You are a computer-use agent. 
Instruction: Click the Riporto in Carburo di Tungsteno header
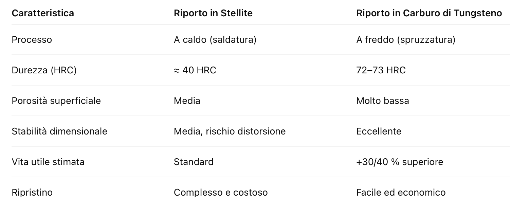click(x=429, y=13)
